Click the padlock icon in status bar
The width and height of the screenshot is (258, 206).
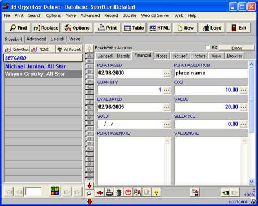pos(253,201)
